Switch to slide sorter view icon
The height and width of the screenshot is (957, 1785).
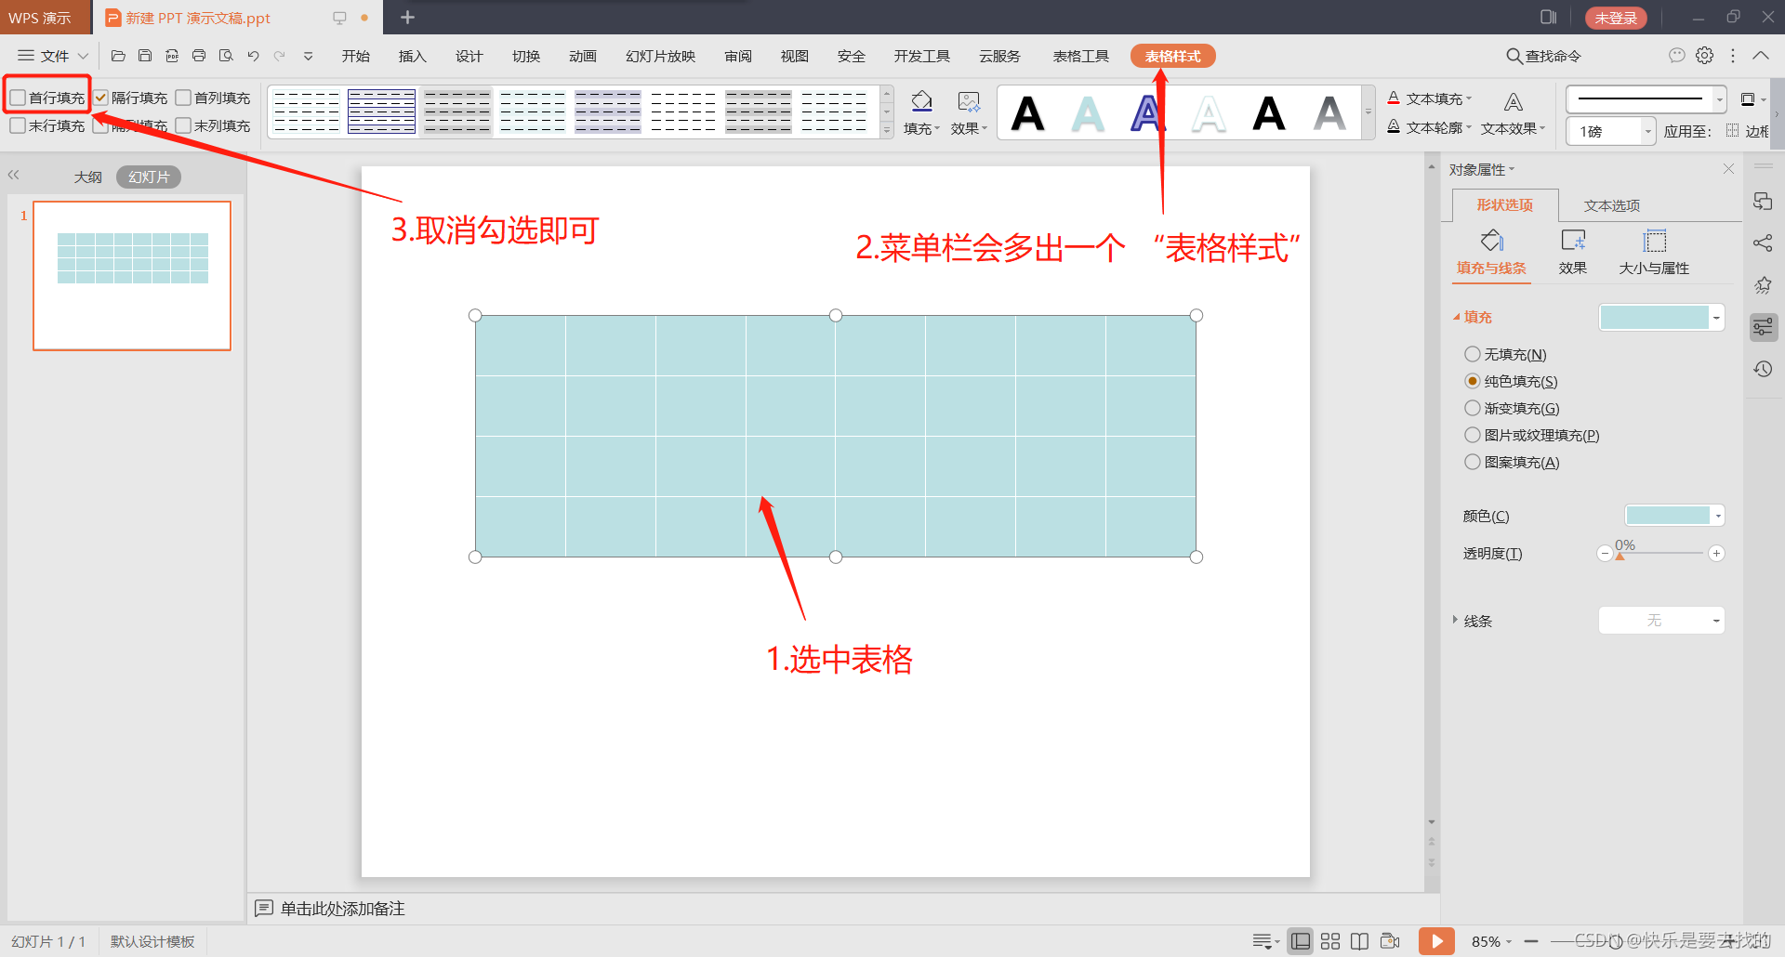[1330, 941]
